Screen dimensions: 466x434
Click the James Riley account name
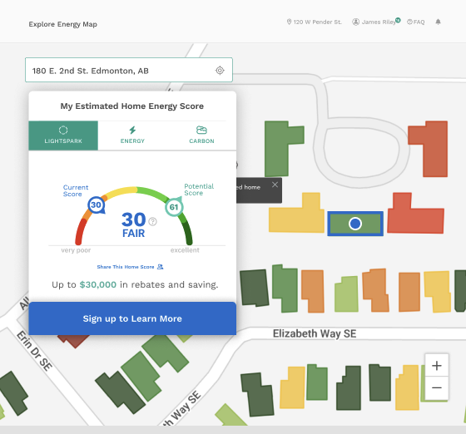379,22
